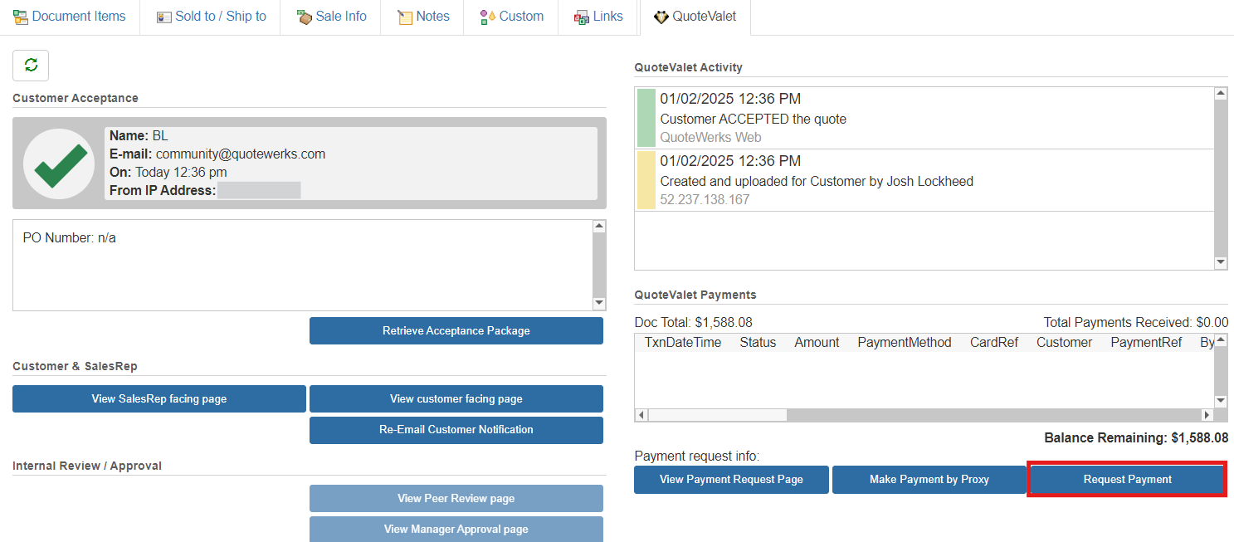Image resolution: width=1234 pixels, height=542 pixels.
Task: Click the green refresh icon button
Action: click(31, 66)
